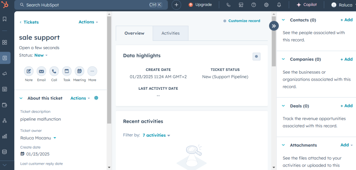Viewport: 356px width, 170px height.
Task: Open the CRM contacts icon in sidebar
Action: 5,58
